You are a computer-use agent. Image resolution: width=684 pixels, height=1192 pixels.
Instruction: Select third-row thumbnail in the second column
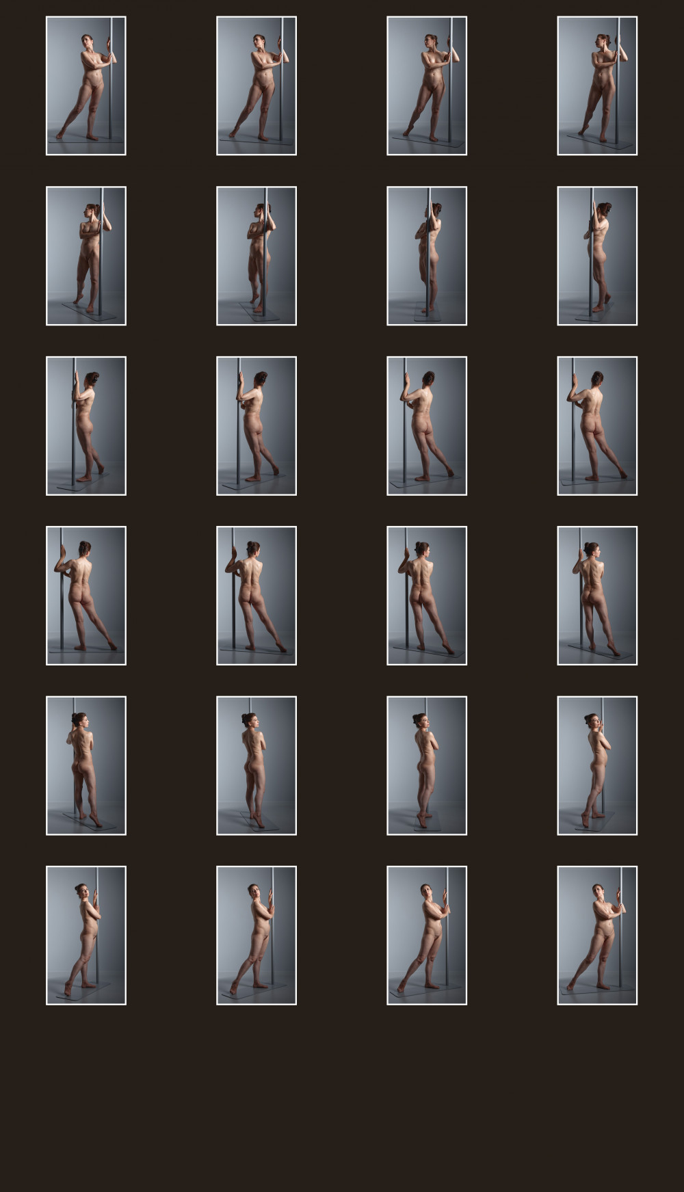[x=256, y=426]
